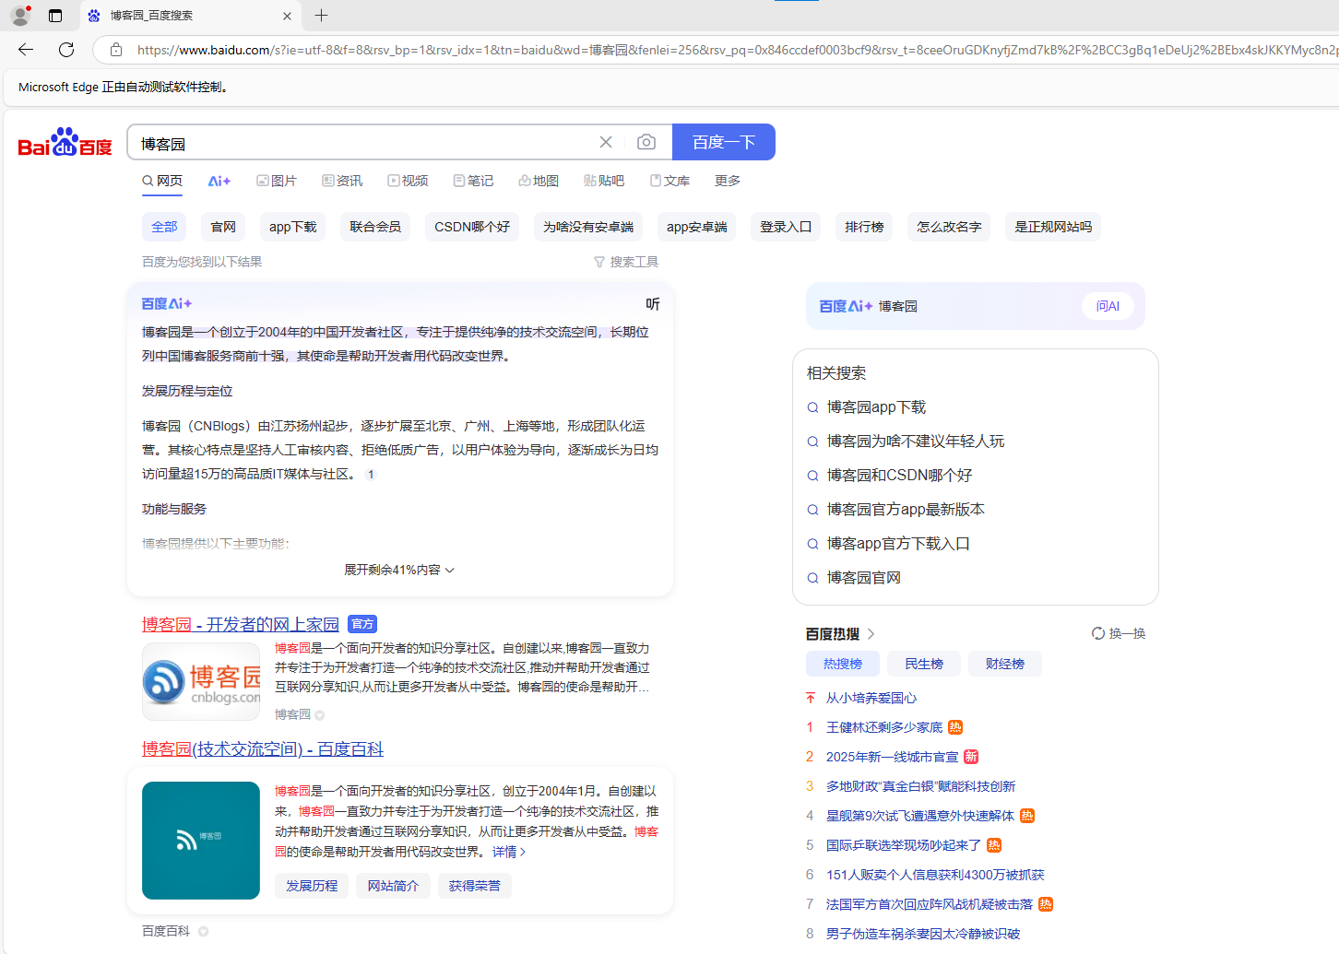Click the 问AI button
The width and height of the screenshot is (1339, 954).
[x=1108, y=306]
